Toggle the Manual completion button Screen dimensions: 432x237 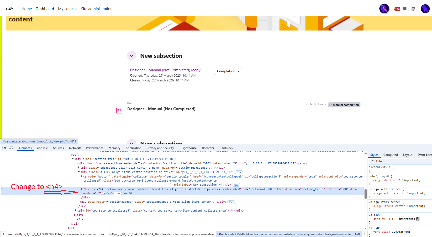click(344, 105)
